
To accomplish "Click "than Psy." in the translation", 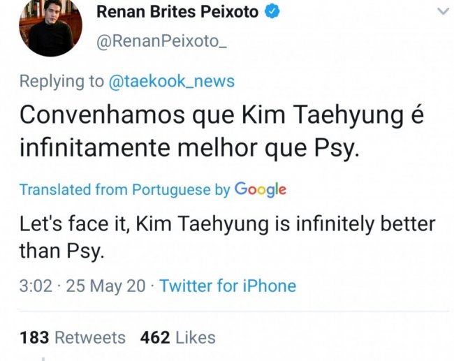I will [x=61, y=251].
